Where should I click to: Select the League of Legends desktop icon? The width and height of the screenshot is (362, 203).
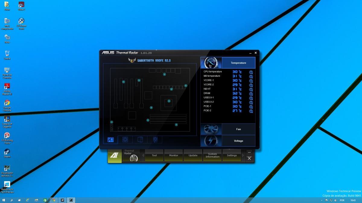(7, 122)
